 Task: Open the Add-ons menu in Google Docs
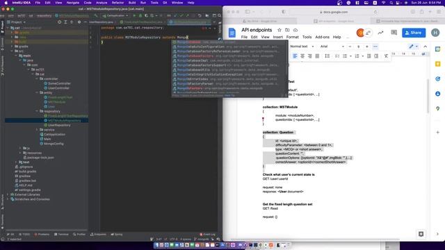(x=322, y=37)
